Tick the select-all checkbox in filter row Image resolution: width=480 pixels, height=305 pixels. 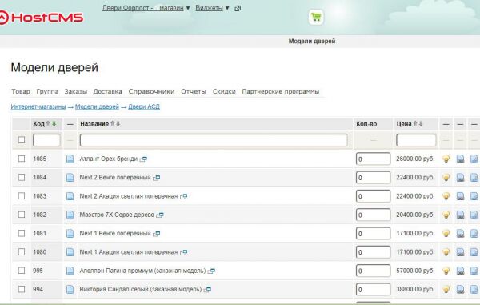[x=22, y=140]
